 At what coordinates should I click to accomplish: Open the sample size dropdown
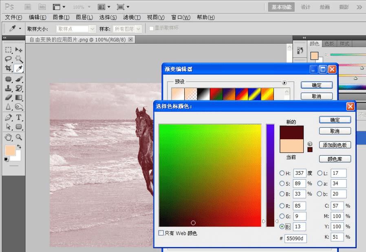pyautogui.click(x=93, y=29)
